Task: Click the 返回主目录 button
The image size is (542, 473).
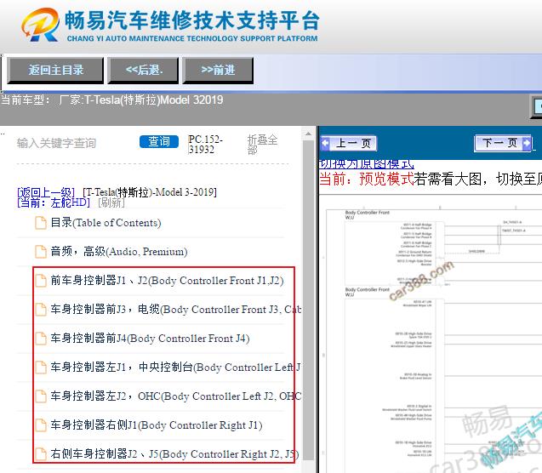Action: [x=55, y=70]
